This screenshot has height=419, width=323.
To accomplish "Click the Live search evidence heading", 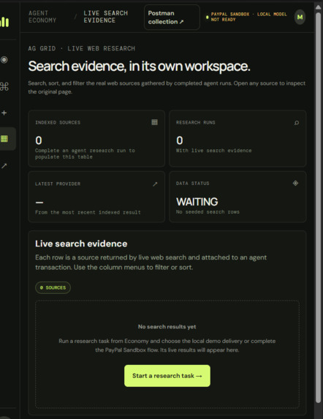I will point(81,244).
